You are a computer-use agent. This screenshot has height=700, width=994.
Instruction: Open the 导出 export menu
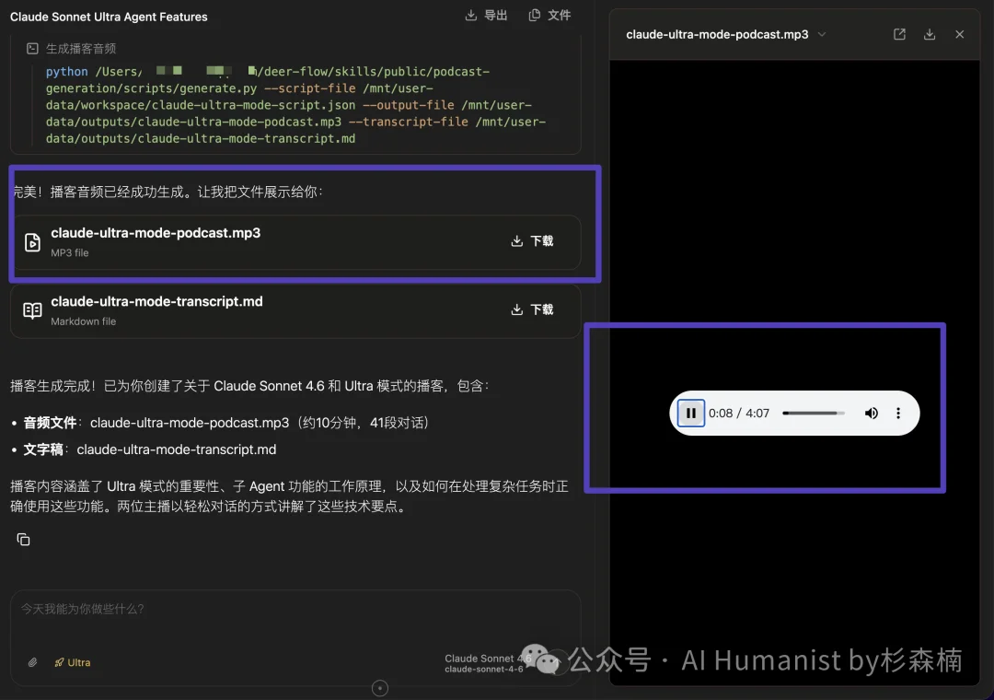click(486, 16)
